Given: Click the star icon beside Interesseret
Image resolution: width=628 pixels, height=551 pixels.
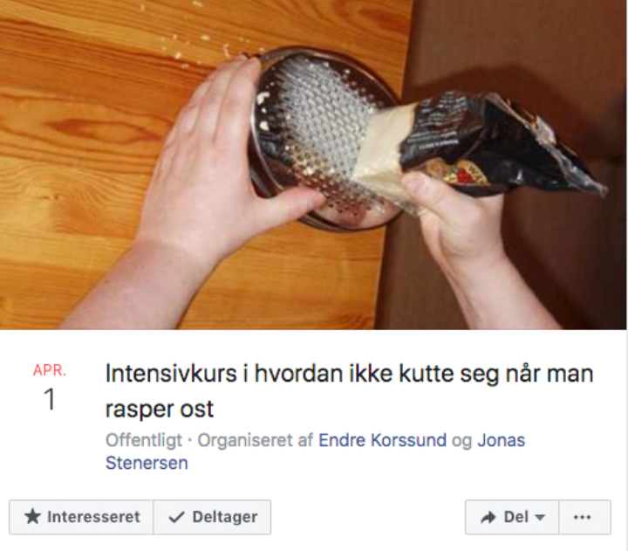Looking at the screenshot, I should 32,517.
